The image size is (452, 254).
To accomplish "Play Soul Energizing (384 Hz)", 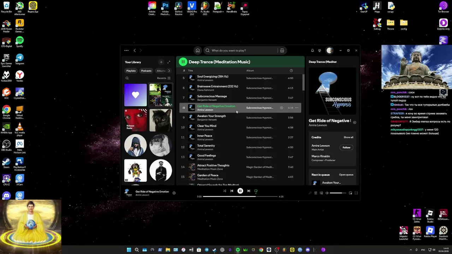I will [x=240, y=78].
